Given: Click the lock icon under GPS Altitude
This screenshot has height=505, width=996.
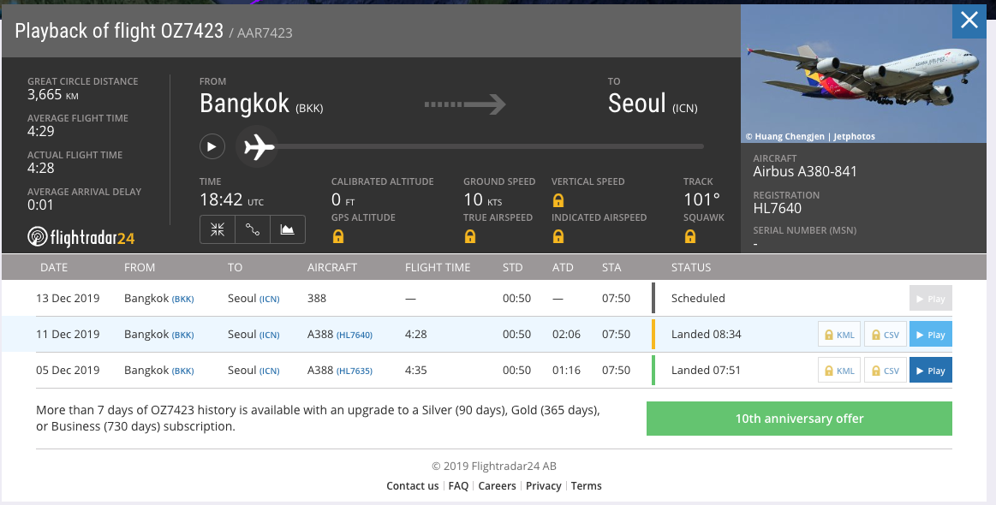Looking at the screenshot, I should pyautogui.click(x=338, y=236).
